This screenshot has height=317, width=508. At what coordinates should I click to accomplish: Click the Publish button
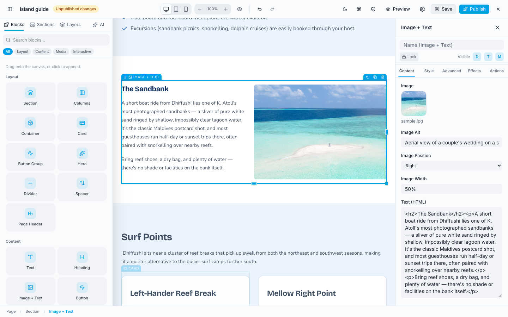[474, 9]
